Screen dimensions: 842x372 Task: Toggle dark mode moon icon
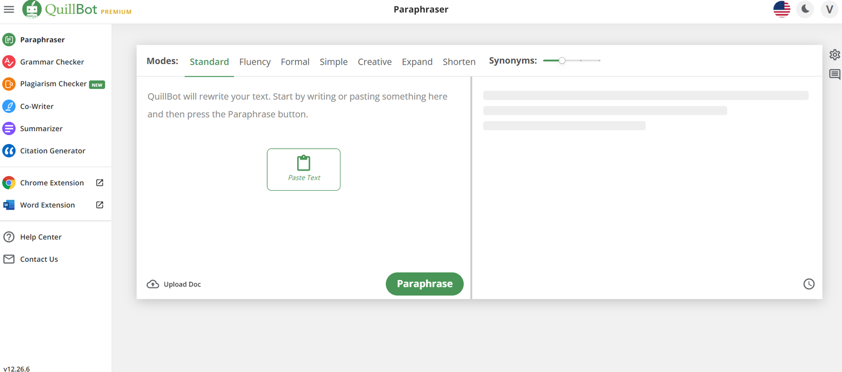click(805, 9)
